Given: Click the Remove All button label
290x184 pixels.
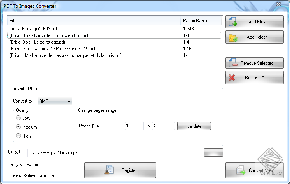Looking at the screenshot, I should coord(255,78).
